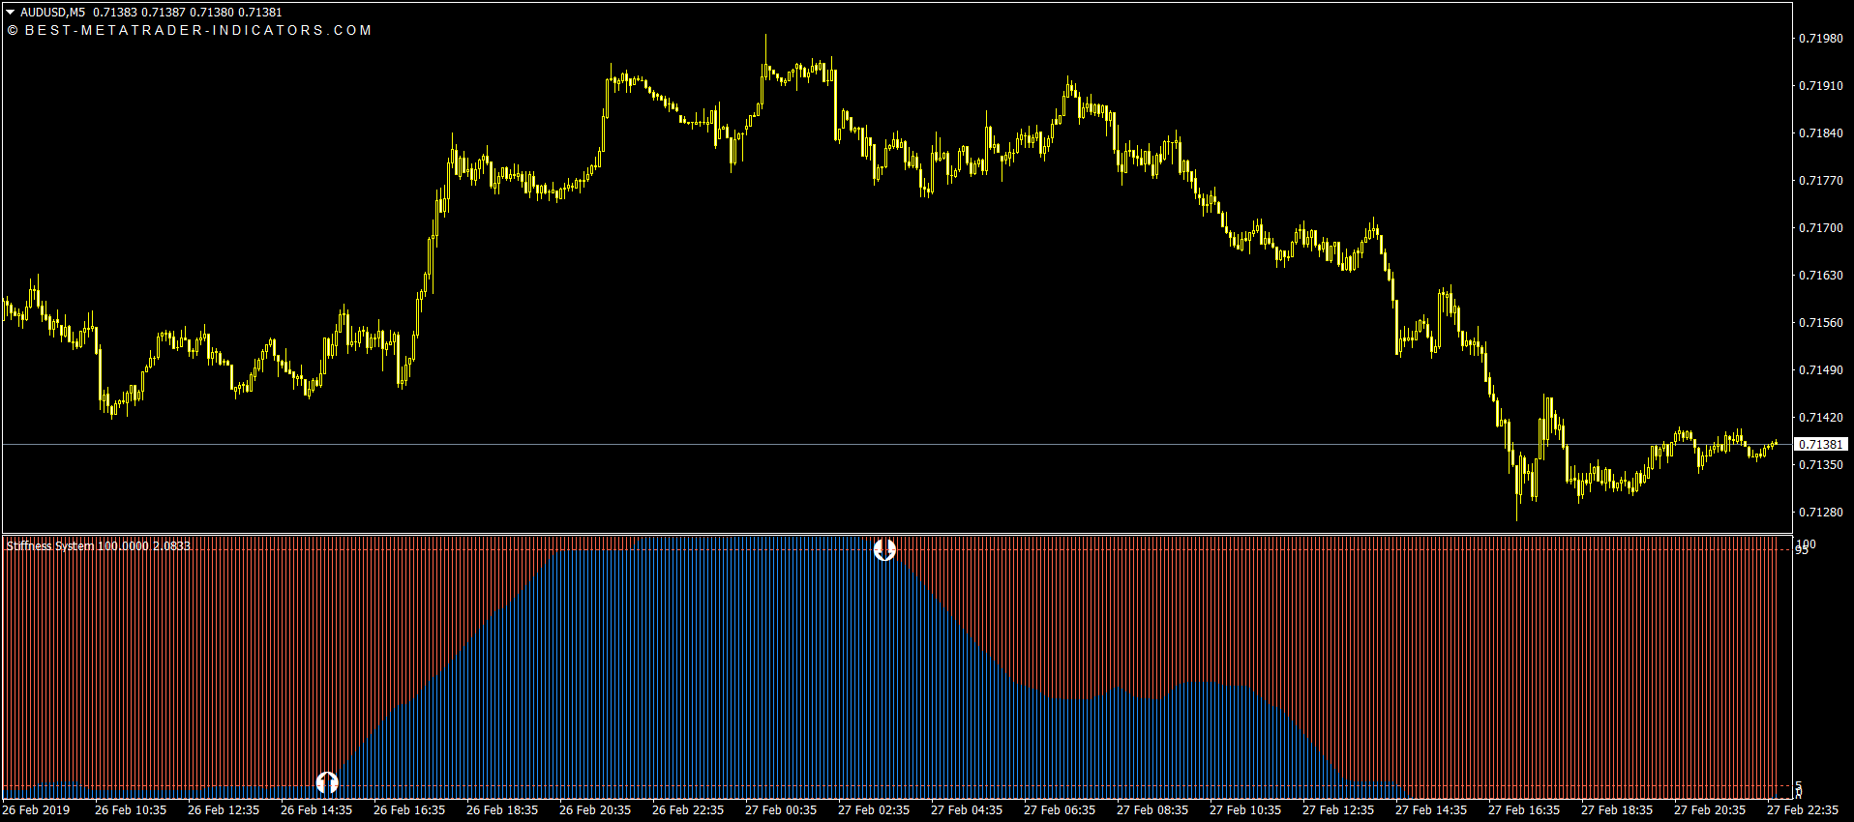Click the 0.71350 price scale value

pos(1820,465)
